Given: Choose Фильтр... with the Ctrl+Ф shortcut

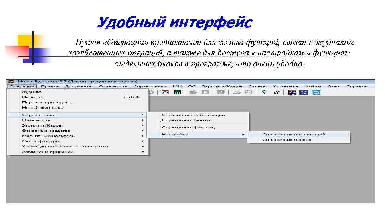Looking at the screenshot, I should click(77, 97).
